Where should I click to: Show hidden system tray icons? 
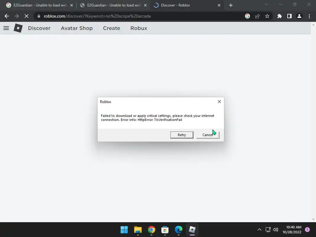260,230
